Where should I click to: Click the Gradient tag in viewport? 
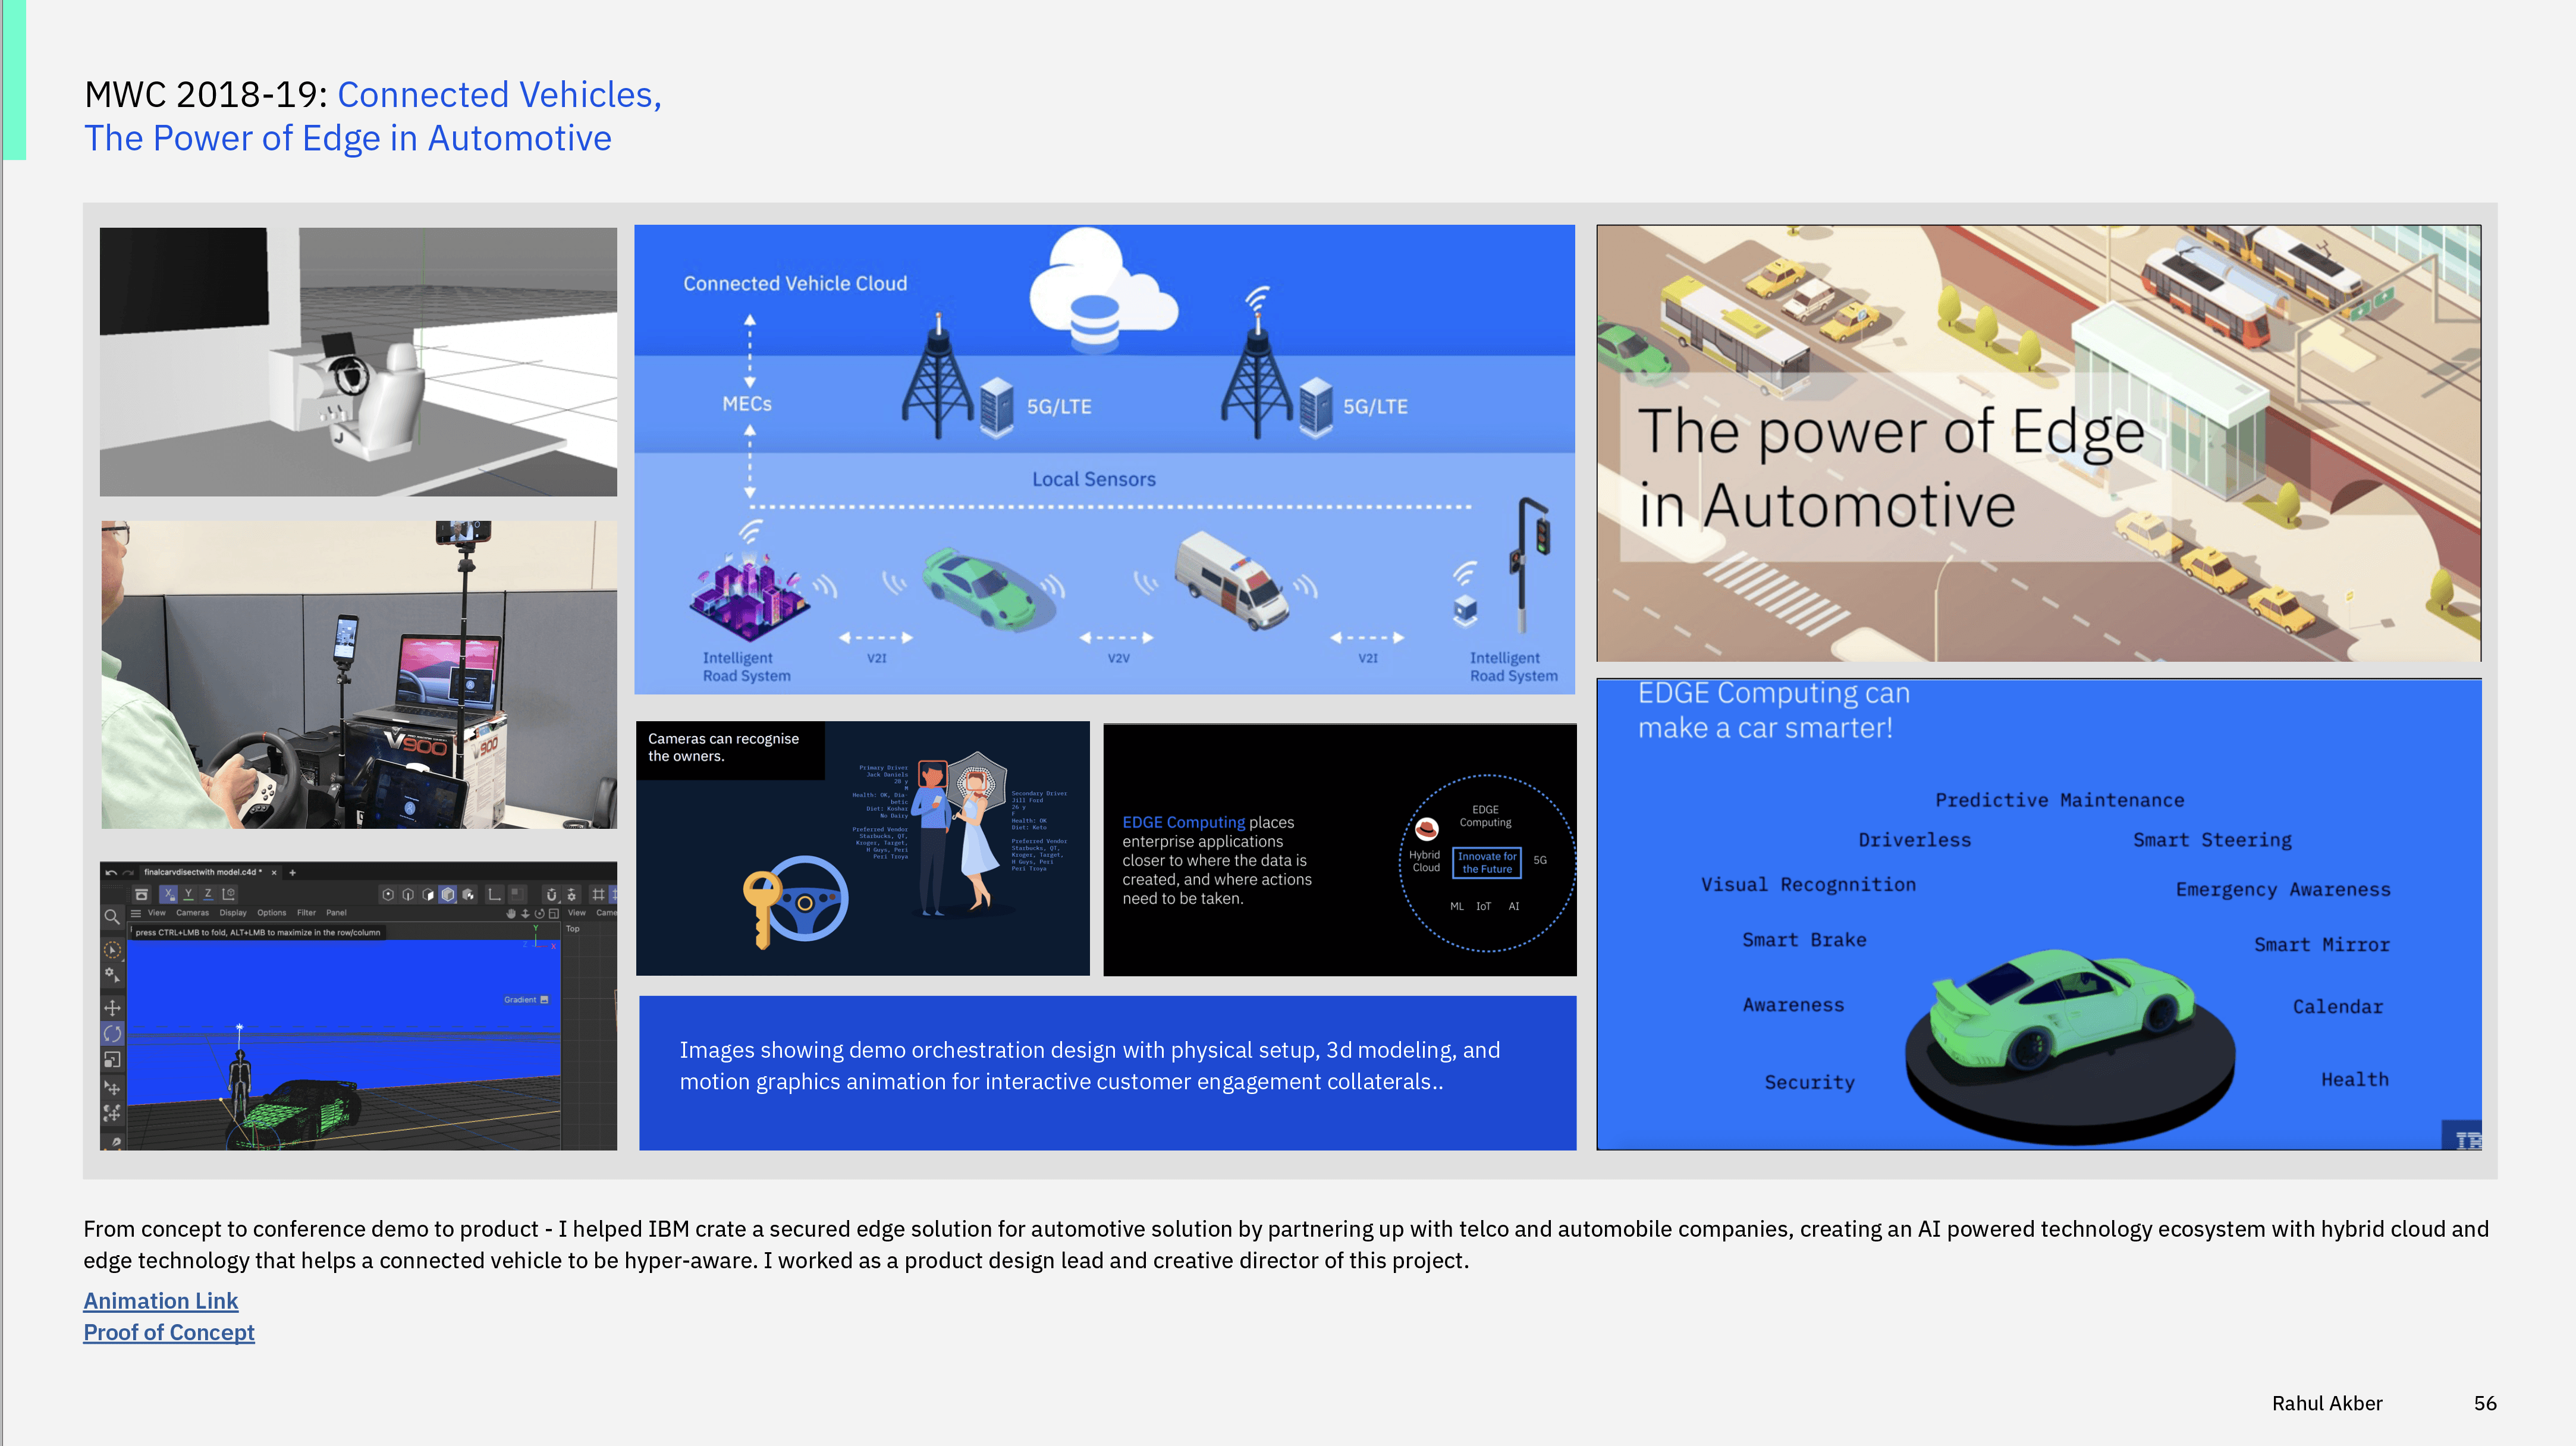pyautogui.click(x=525, y=999)
